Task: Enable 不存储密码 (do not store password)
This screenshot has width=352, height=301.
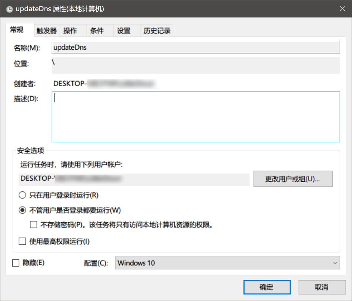Action: click(x=33, y=224)
